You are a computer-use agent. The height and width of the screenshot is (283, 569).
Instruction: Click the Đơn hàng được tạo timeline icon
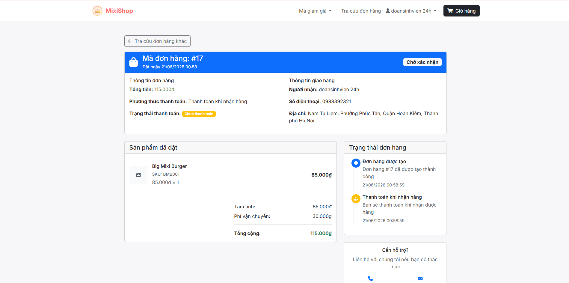coord(356,163)
